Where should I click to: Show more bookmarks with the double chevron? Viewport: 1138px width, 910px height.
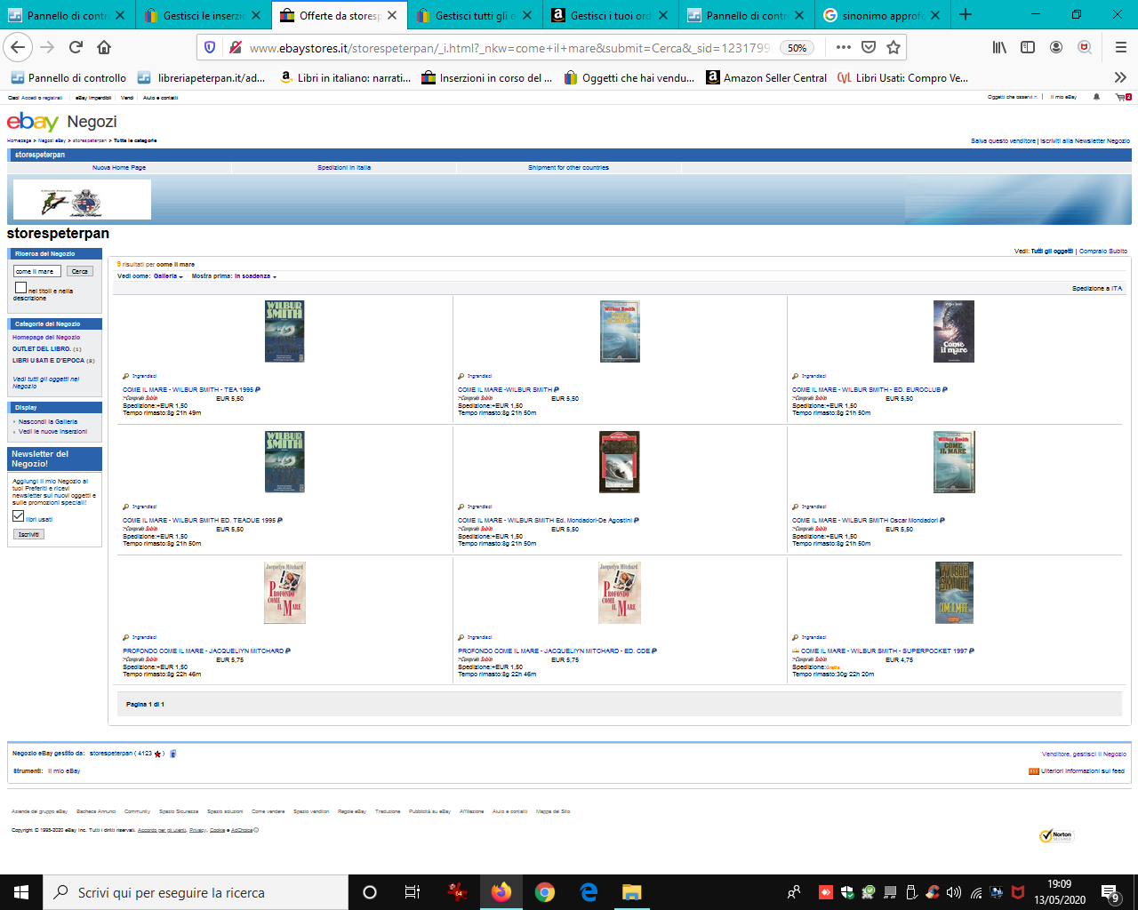pos(1120,78)
